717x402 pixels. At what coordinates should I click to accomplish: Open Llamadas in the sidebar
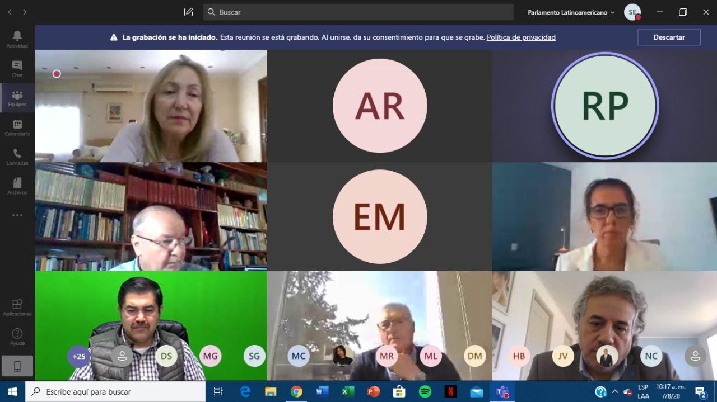coord(17,157)
